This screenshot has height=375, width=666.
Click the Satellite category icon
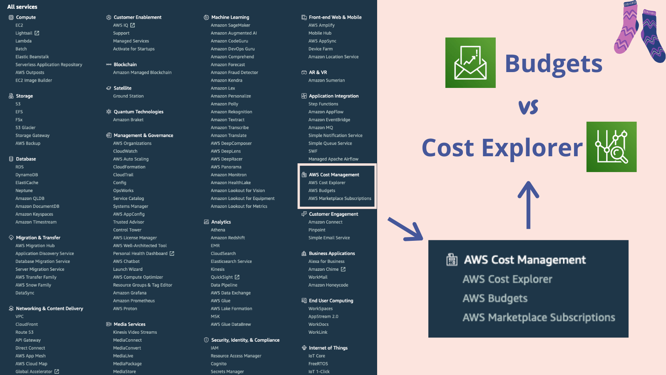[108, 88]
